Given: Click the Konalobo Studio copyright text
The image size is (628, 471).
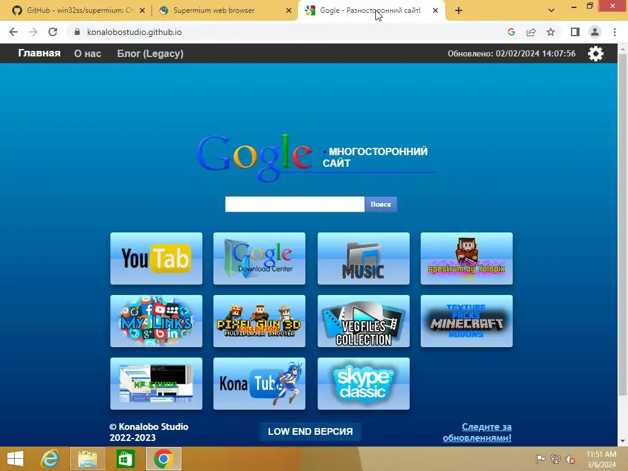Looking at the screenshot, I should click(149, 432).
